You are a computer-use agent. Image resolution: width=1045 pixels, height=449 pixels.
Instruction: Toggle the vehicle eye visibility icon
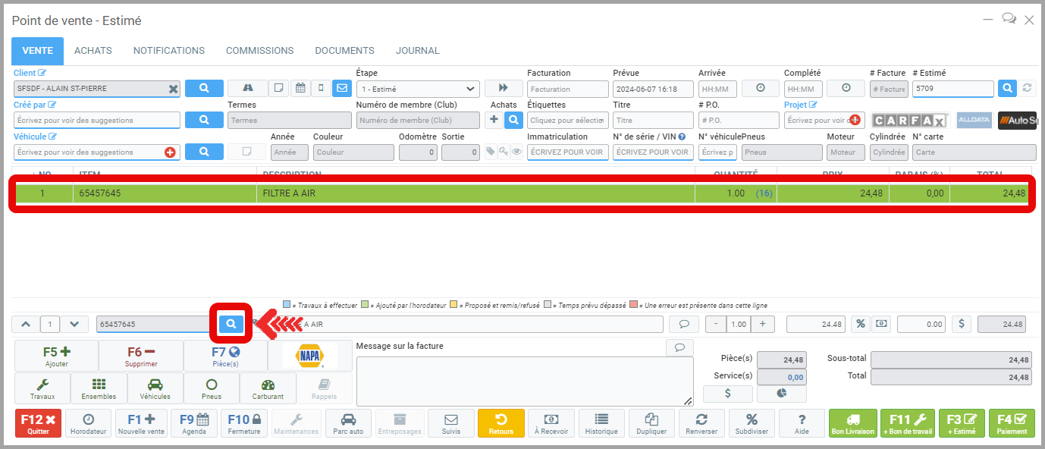tap(516, 152)
